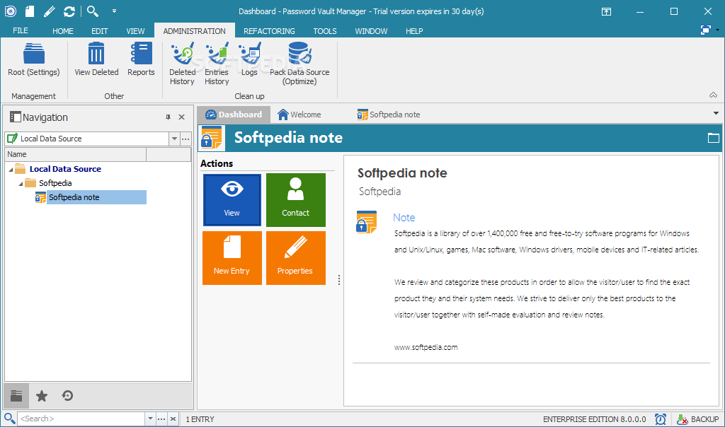
Task: Click the Name column header
Action: tap(75, 154)
